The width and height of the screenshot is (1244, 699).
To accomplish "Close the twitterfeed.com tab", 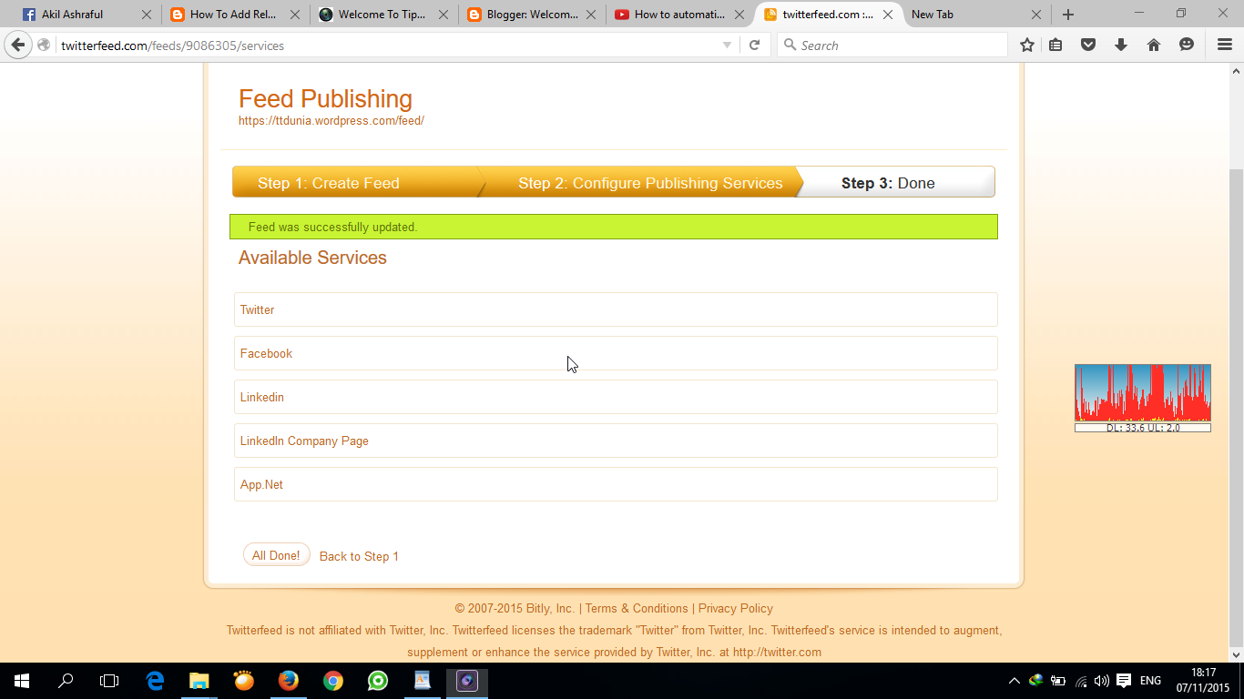I will (888, 15).
